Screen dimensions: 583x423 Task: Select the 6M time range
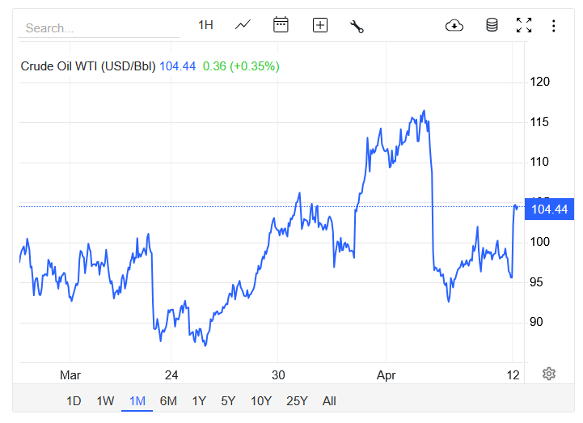(x=168, y=401)
